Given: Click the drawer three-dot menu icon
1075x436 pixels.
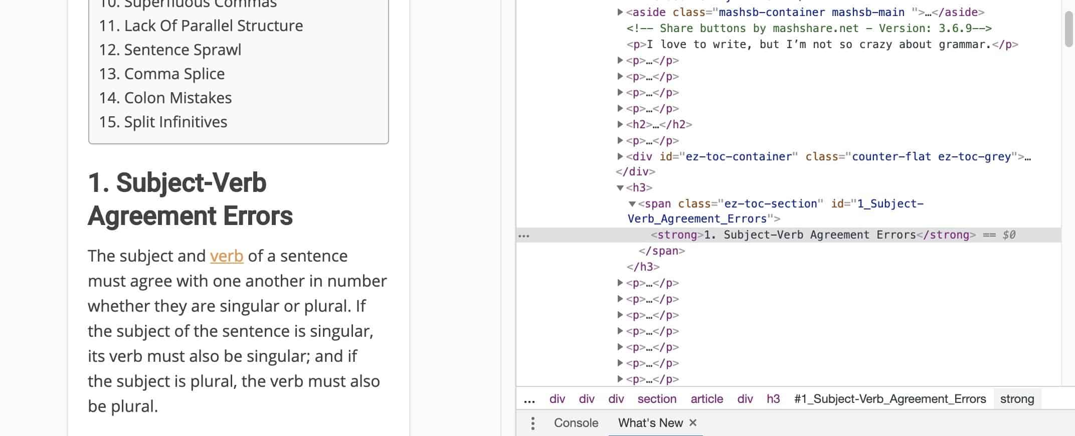Looking at the screenshot, I should pos(532,423).
